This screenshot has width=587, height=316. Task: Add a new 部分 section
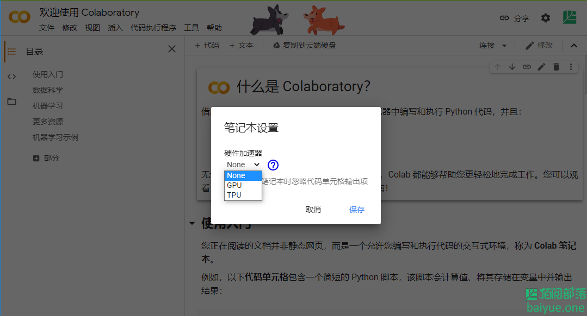point(46,158)
